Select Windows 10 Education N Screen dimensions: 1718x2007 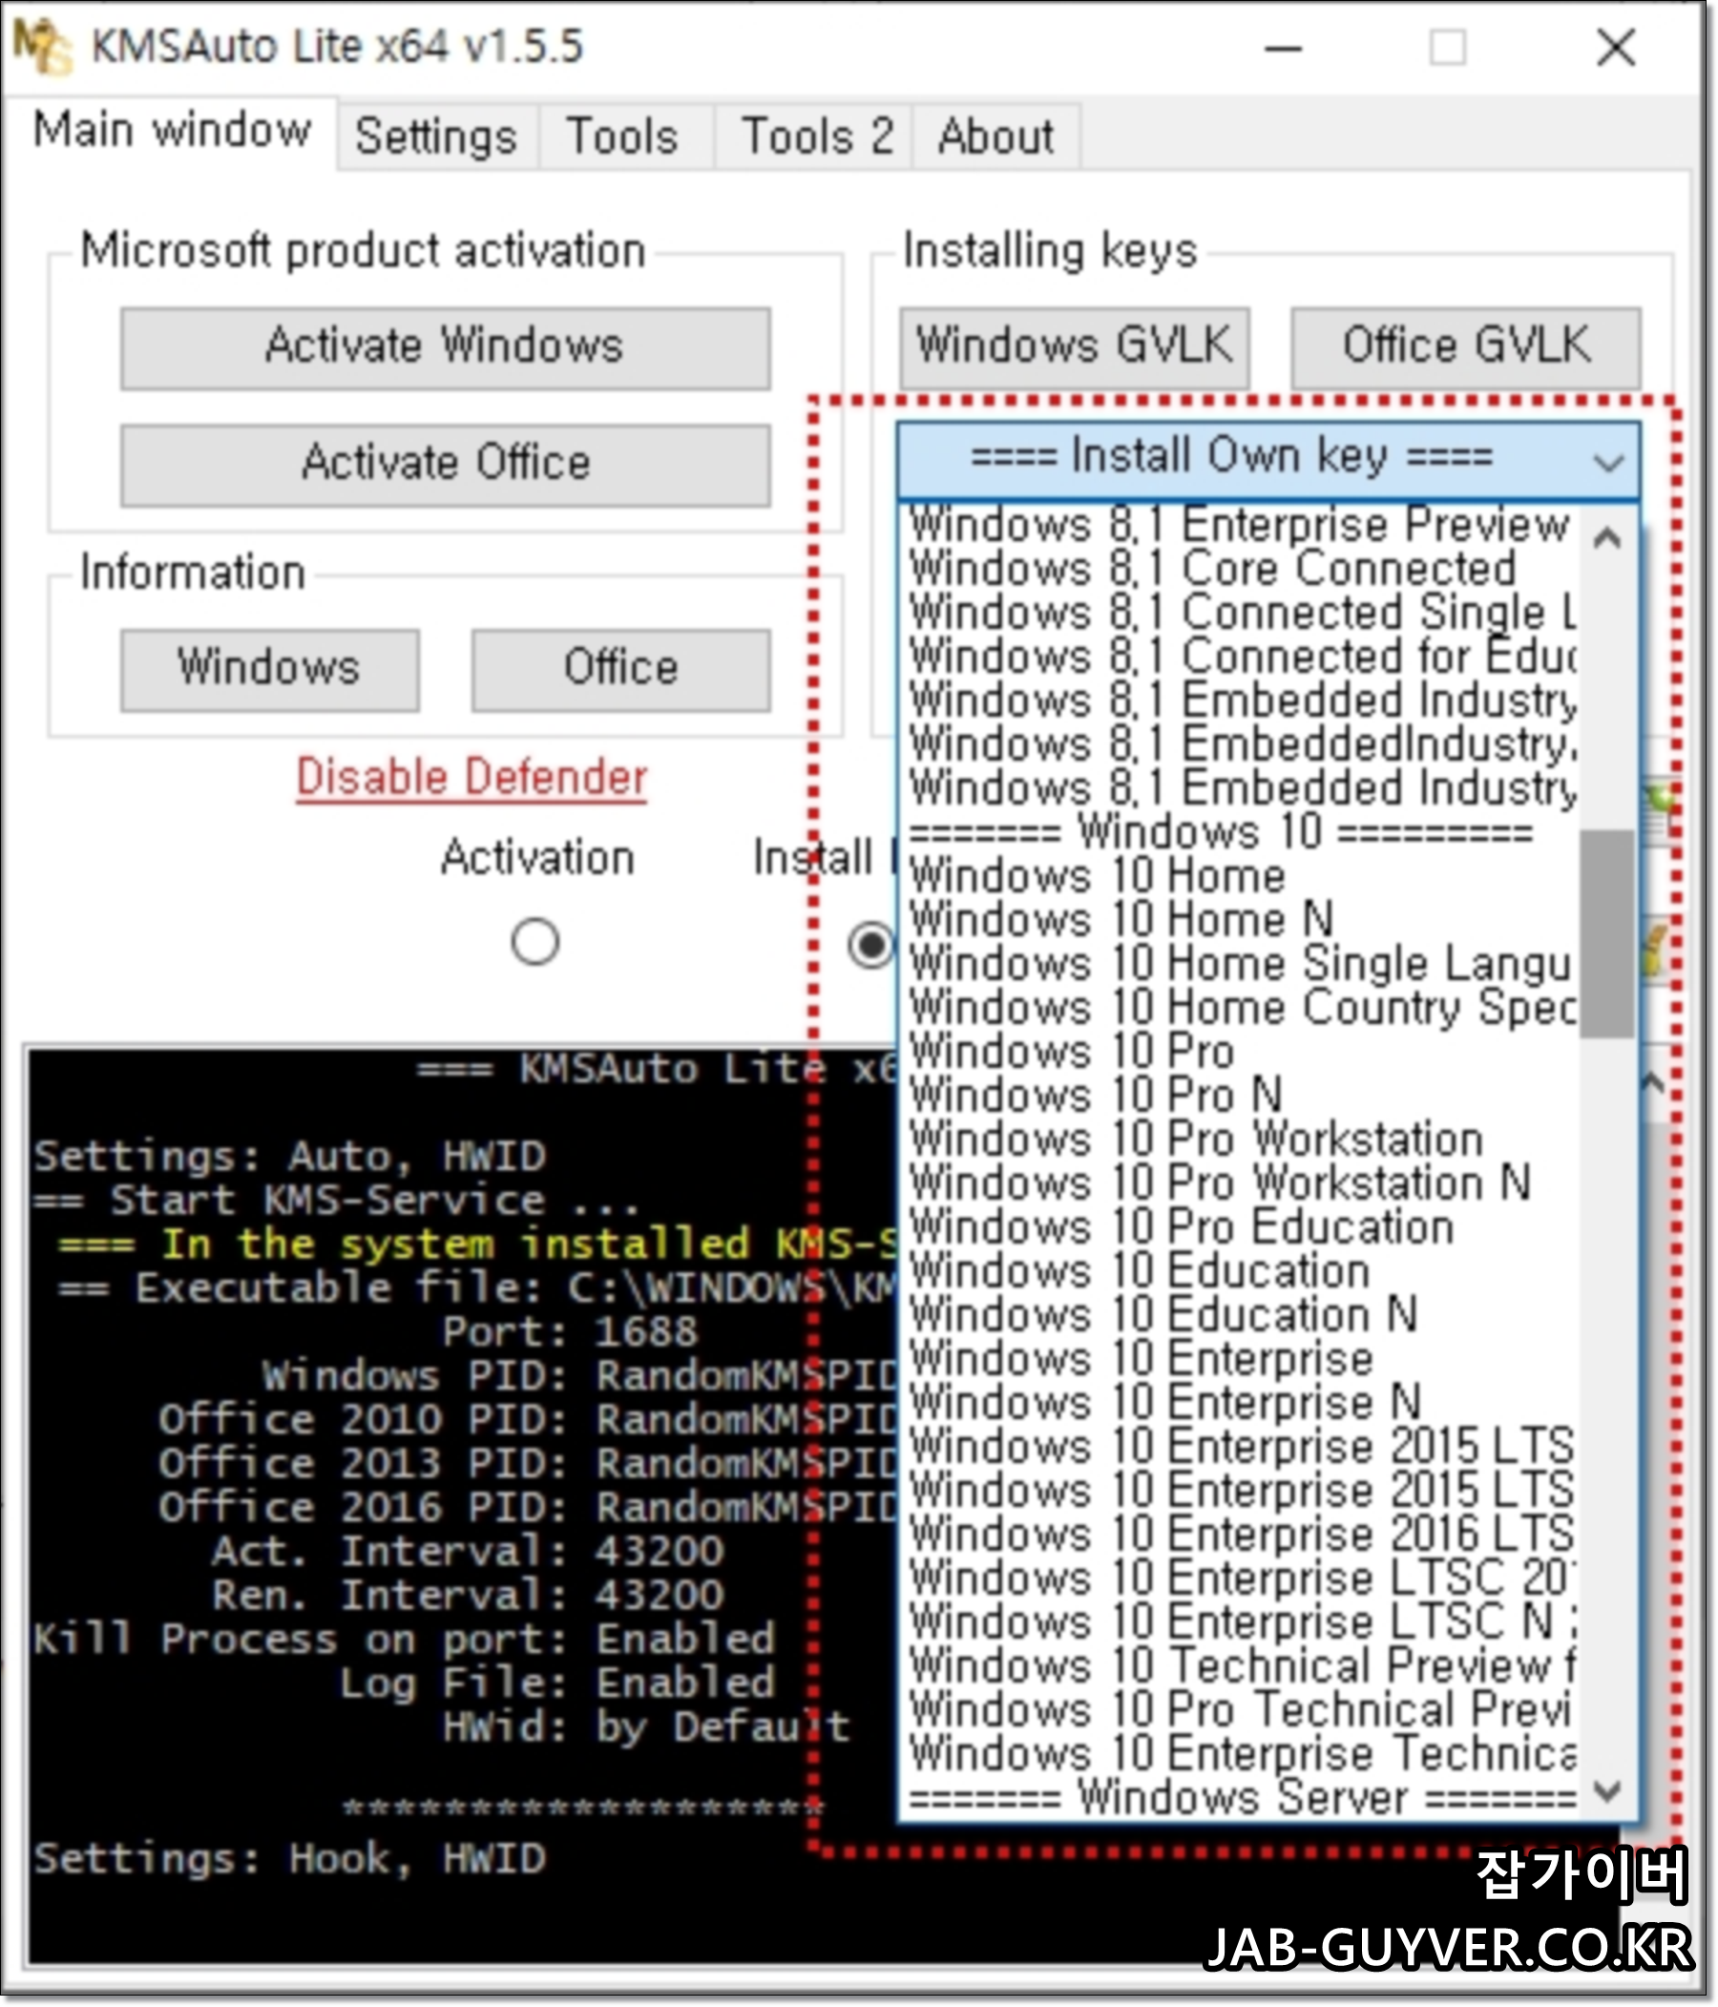click(x=1240, y=1315)
